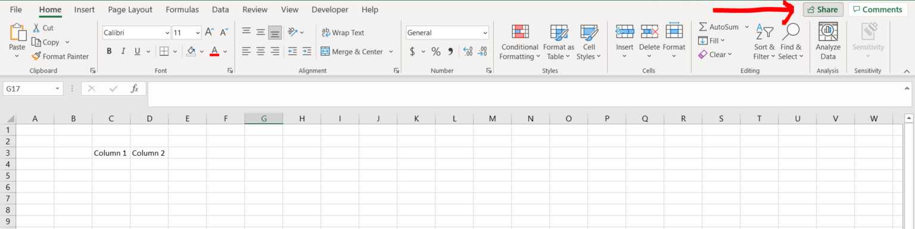The image size is (915, 229).
Task: Toggle Underline formatting
Action: (138, 51)
